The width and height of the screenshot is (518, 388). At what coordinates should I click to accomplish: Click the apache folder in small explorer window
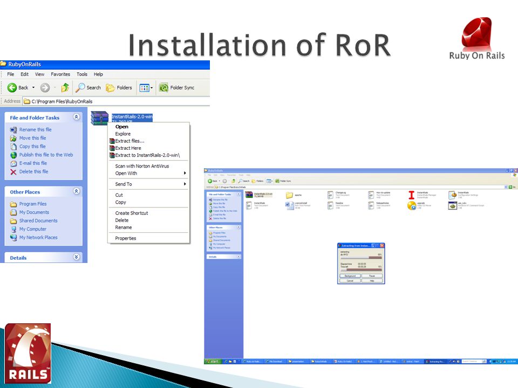point(289,195)
